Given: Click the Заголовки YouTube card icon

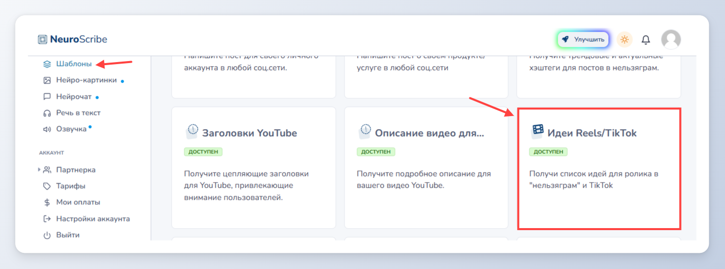Looking at the screenshot, I should tap(191, 132).
